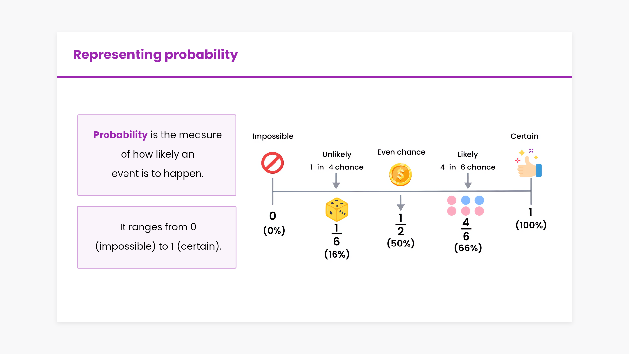Image resolution: width=629 pixels, height=354 pixels.
Task: Click the gold dollar coin icon
Action: pos(400,174)
